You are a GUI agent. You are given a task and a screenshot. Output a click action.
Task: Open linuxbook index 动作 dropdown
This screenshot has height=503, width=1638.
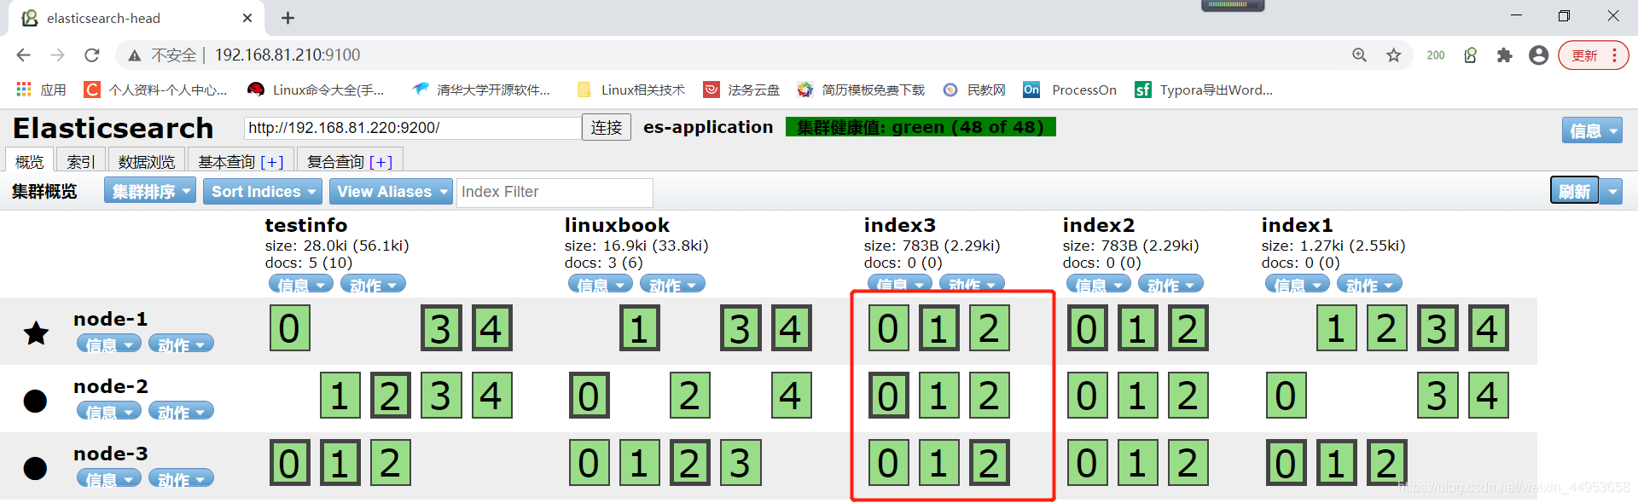pyautogui.click(x=672, y=284)
